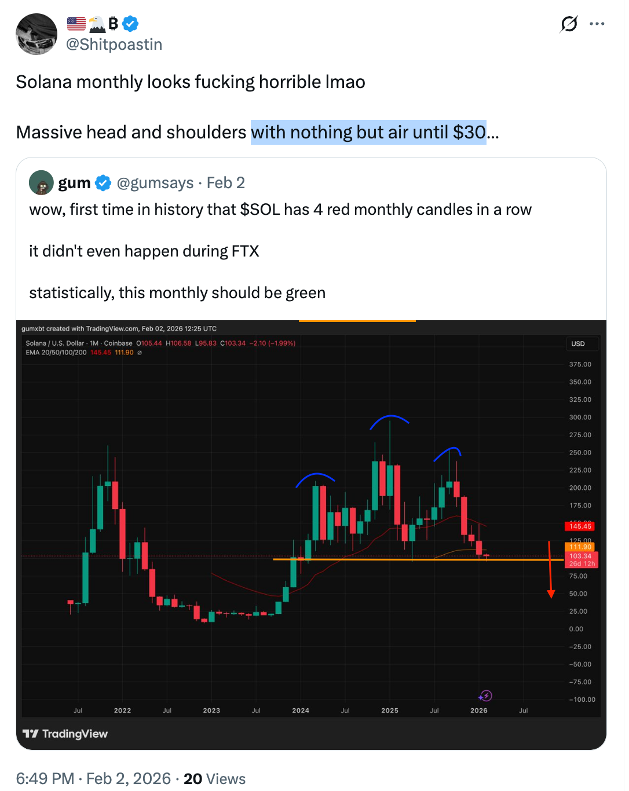Open @Shitpoastin's profile avatar
The height and width of the screenshot is (791, 629).
(x=36, y=34)
